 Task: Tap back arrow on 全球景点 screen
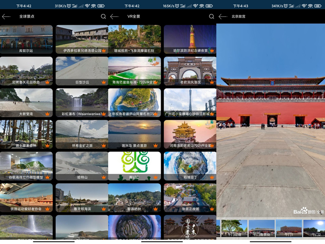[6, 17]
